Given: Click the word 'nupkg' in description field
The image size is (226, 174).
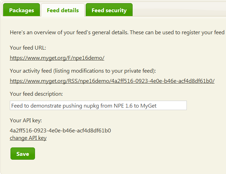Looking at the screenshot, I should coord(91,106).
